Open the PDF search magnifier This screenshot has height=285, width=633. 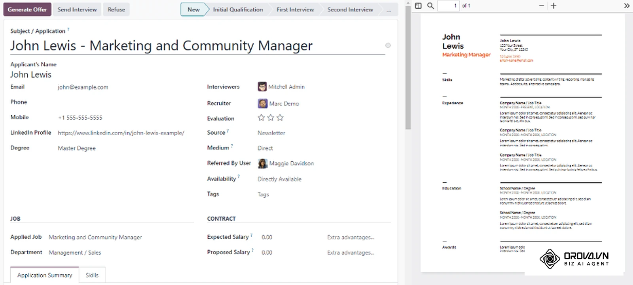click(430, 6)
